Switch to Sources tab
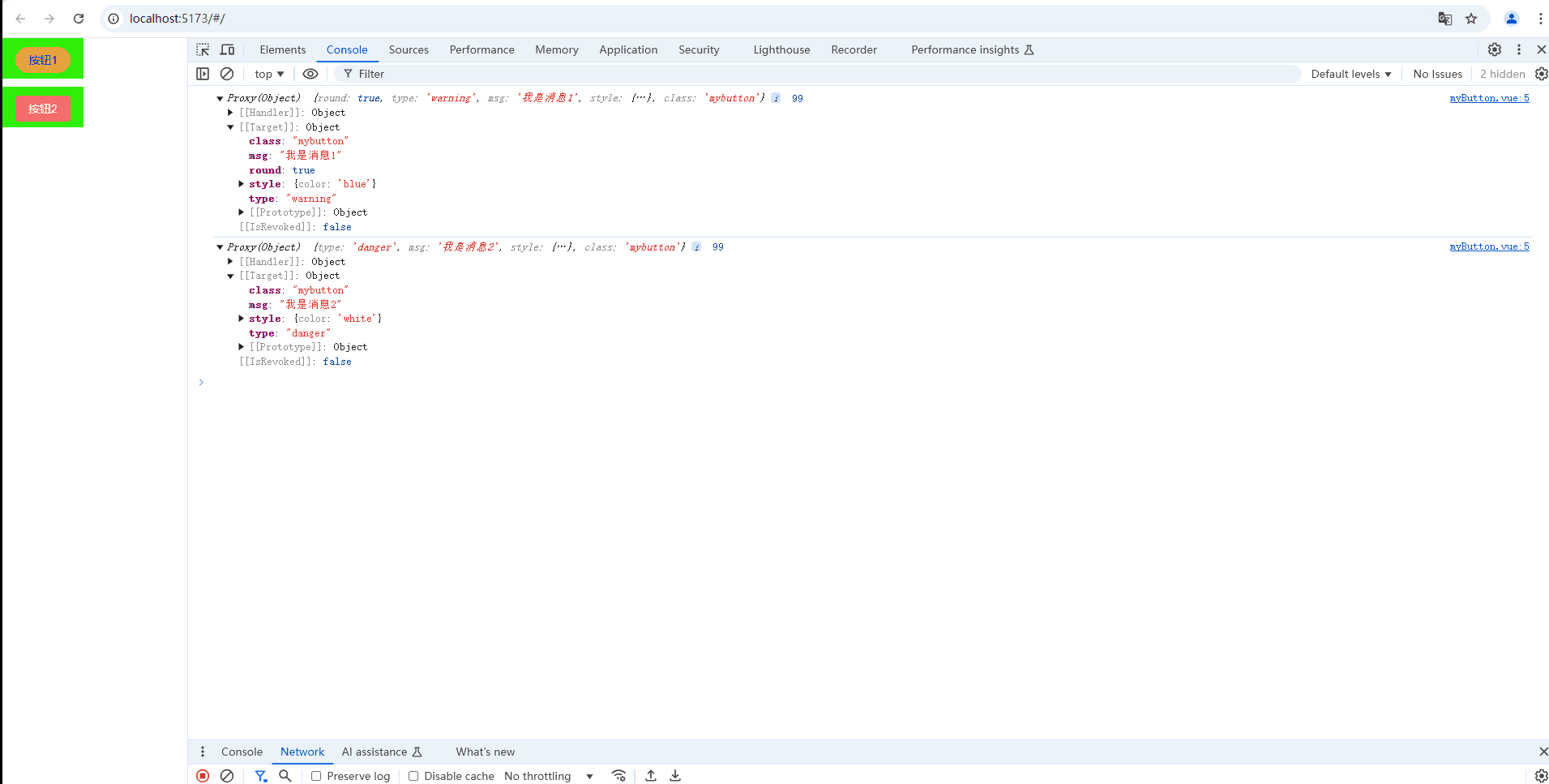This screenshot has width=1549, height=784. pyautogui.click(x=409, y=49)
